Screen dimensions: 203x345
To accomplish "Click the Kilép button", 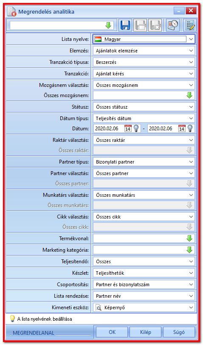I will (x=146, y=332).
